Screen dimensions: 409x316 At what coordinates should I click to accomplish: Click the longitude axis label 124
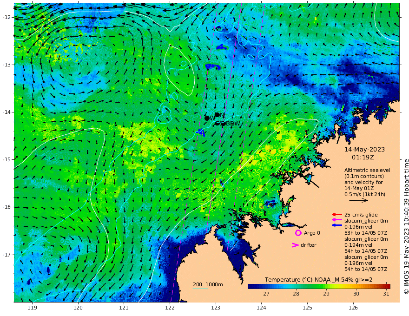(262, 308)
